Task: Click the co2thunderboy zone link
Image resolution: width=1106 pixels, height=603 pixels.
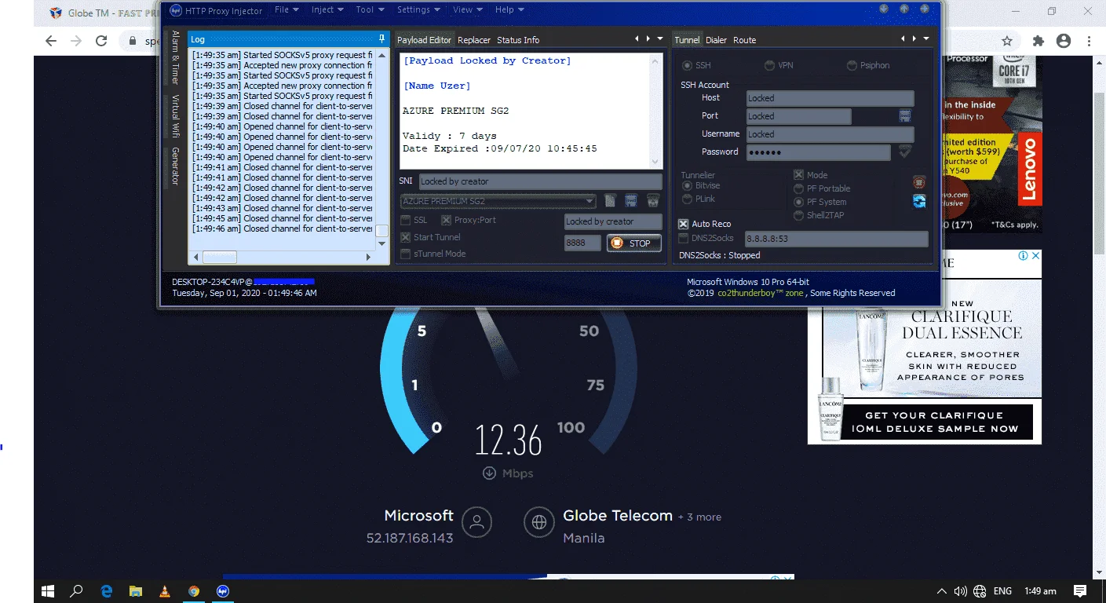Action: (761, 293)
